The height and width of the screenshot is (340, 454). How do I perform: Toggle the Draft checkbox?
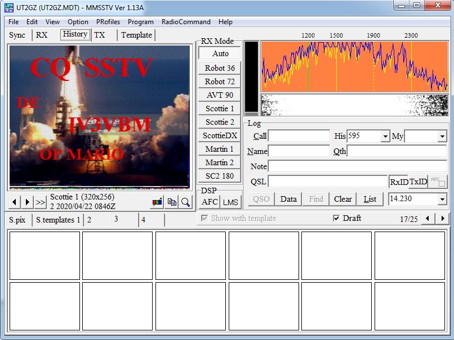tap(337, 219)
